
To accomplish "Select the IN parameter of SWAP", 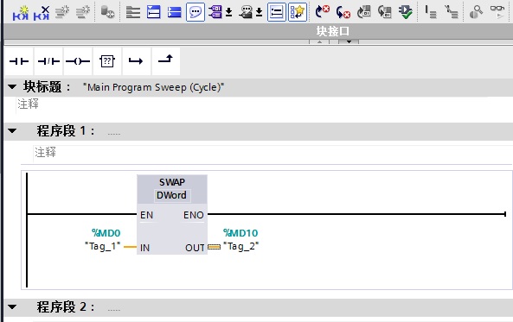I will coord(145,248).
